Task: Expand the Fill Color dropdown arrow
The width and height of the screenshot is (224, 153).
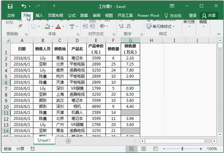Action: pos(52,26)
